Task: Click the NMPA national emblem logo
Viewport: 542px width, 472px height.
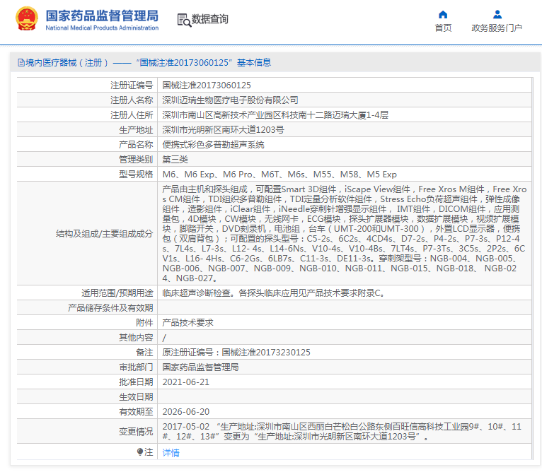Action: coord(28,19)
